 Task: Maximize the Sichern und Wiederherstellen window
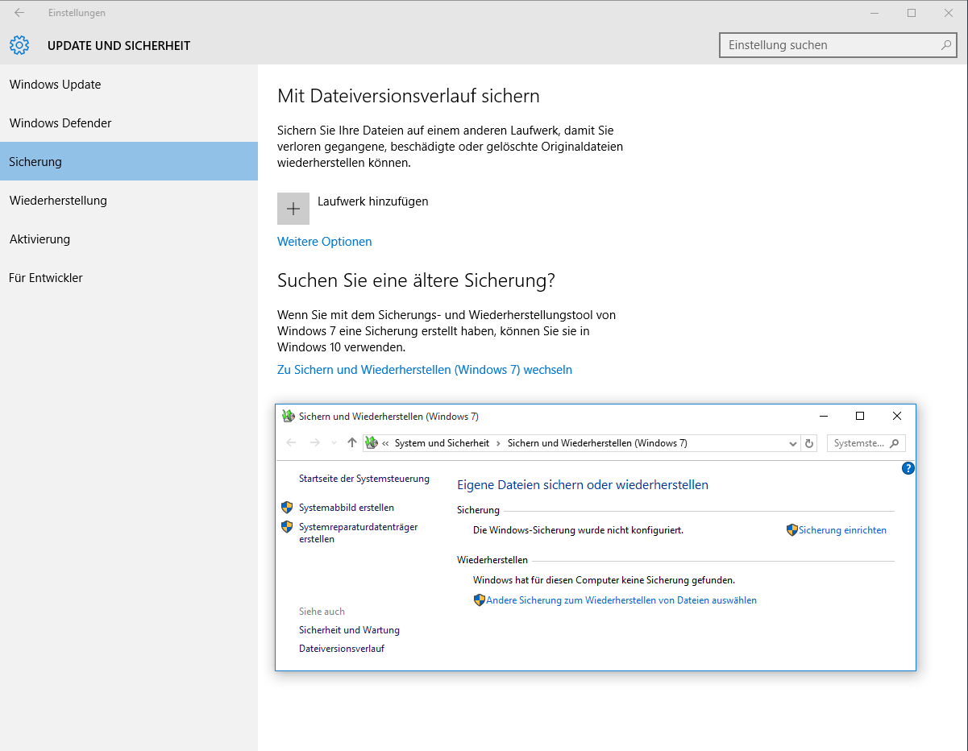[860, 417]
